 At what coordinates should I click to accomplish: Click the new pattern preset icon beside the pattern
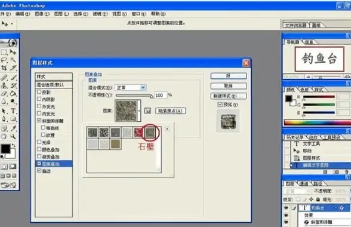click(x=148, y=111)
